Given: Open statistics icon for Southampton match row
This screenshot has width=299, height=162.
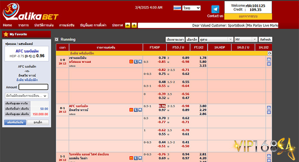Looking at the screenshot, I should (x=269, y=59).
